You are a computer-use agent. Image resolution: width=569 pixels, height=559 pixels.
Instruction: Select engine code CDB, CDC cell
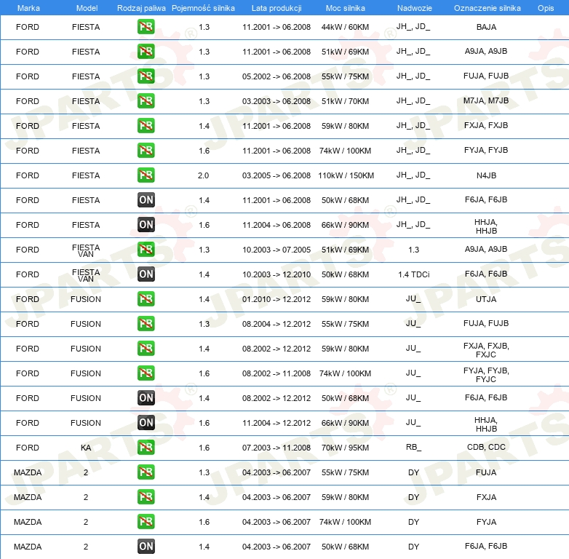[x=486, y=447]
